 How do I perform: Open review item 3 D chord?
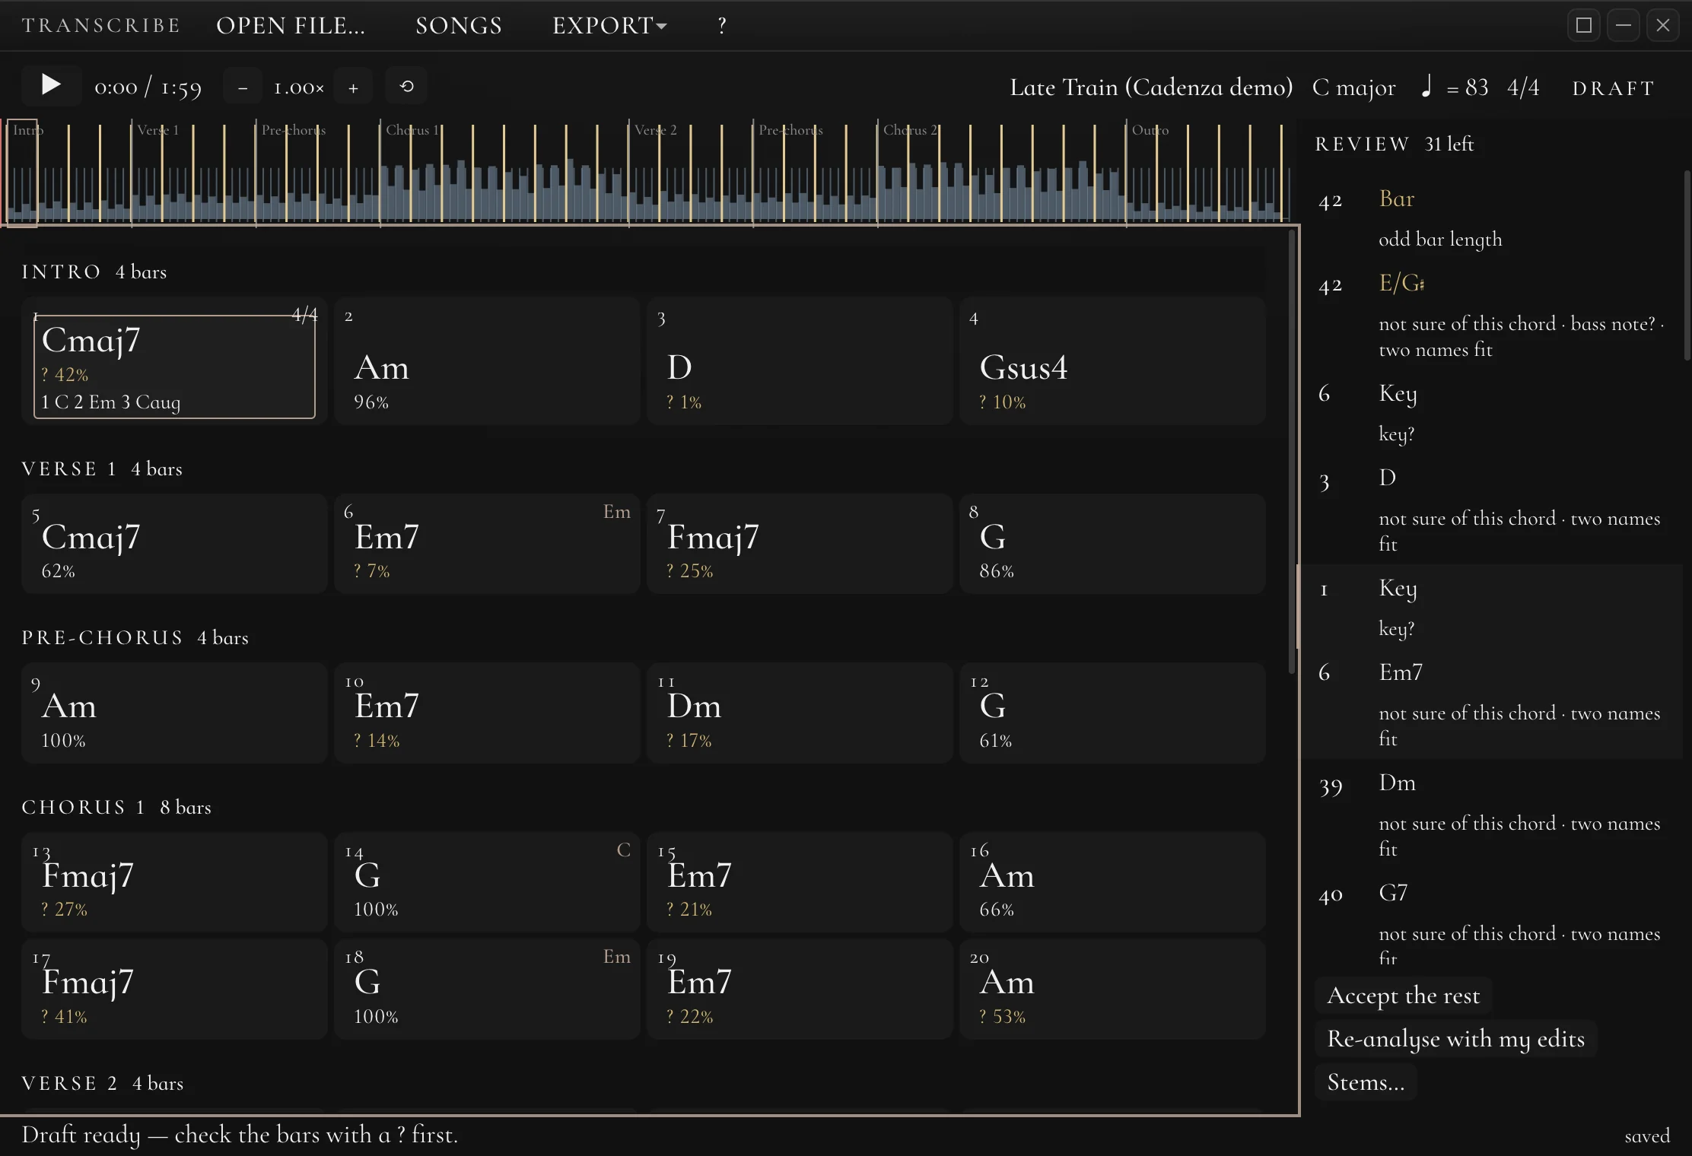click(x=1493, y=510)
